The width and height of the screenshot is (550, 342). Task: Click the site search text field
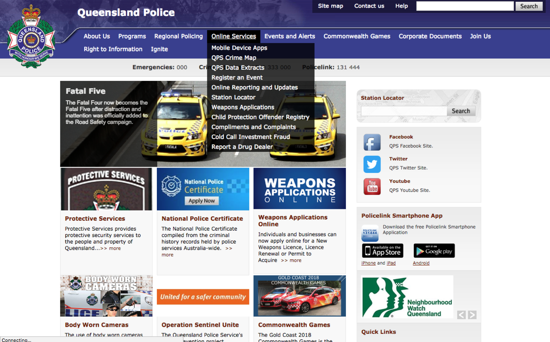(465, 6)
